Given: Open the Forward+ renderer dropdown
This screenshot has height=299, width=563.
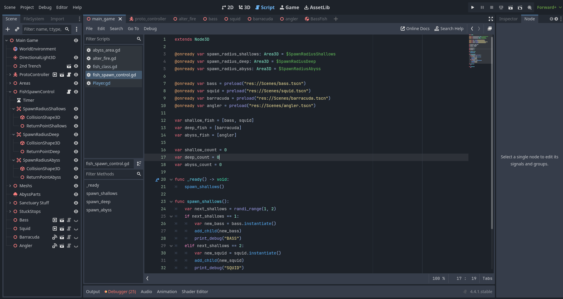Looking at the screenshot, I should coord(549,7).
